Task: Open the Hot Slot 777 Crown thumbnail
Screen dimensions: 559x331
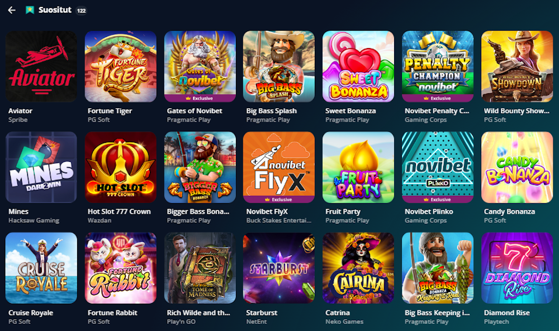Action: [x=121, y=167]
